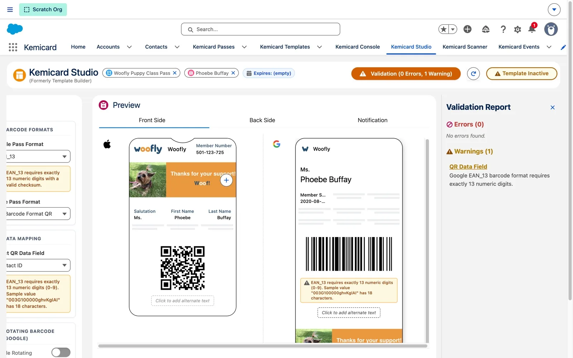
Task: Remove Woofly Puppy Class Pass pill
Action: (175, 73)
